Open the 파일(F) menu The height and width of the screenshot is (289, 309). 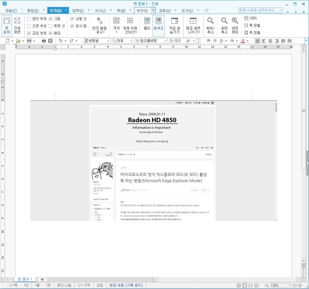point(11,10)
